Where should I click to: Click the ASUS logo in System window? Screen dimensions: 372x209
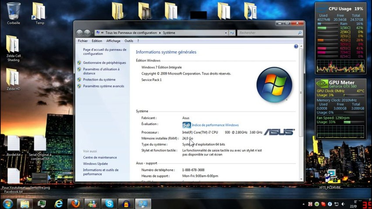[279, 132]
